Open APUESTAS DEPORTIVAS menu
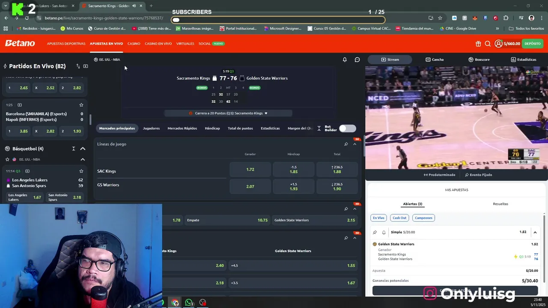548x308 pixels. point(66,44)
